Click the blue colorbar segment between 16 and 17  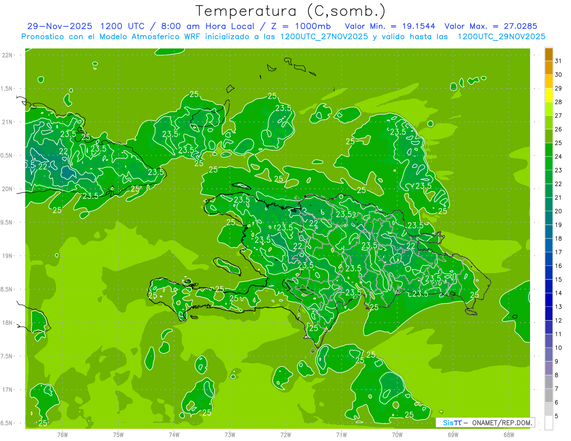[549, 259]
